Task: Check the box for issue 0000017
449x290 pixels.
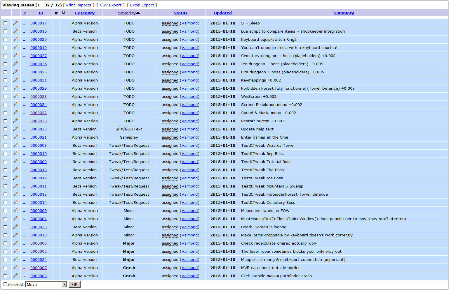Action: (x=6, y=23)
